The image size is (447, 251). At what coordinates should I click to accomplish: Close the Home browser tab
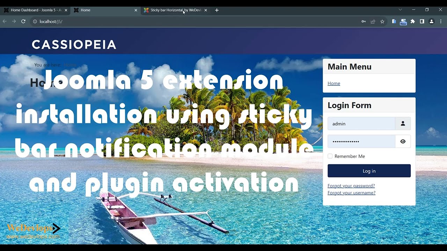[136, 10]
